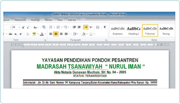Open Font dialog launcher
Viewport: 180px width, 104px height.
pos(45,40)
